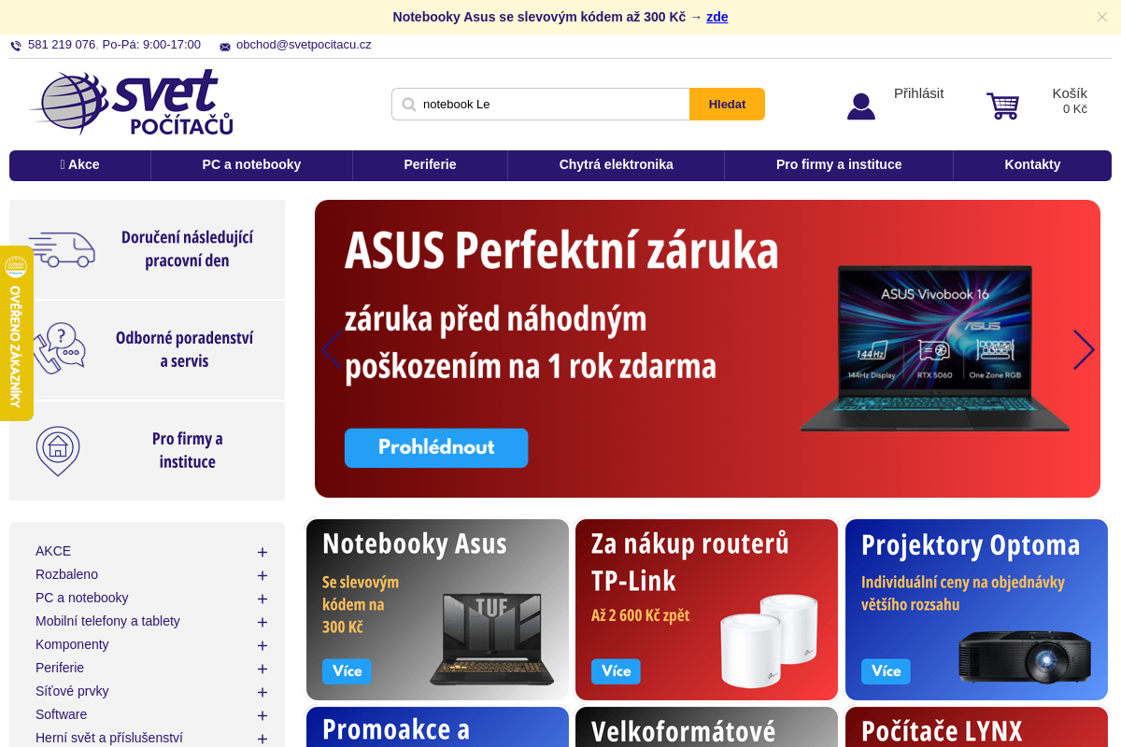Expand Herní svět a příslušenství category
This screenshot has height=747, width=1121.
pyautogui.click(x=263, y=740)
